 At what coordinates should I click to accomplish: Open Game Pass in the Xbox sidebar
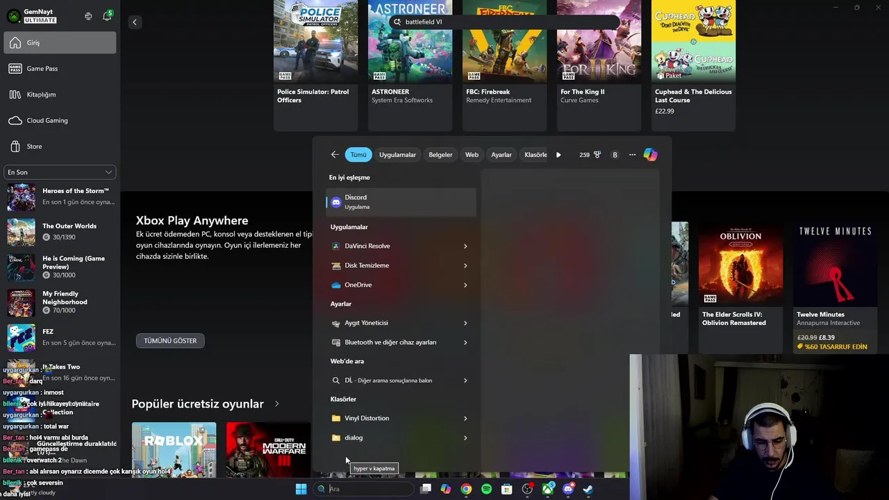coord(60,69)
